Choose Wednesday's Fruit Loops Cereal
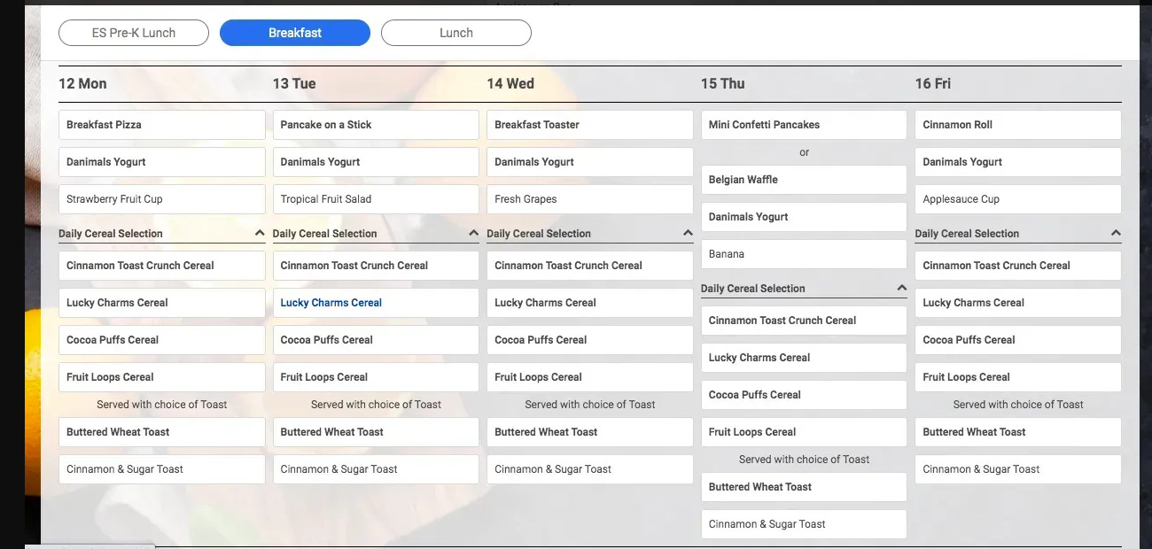 click(590, 377)
